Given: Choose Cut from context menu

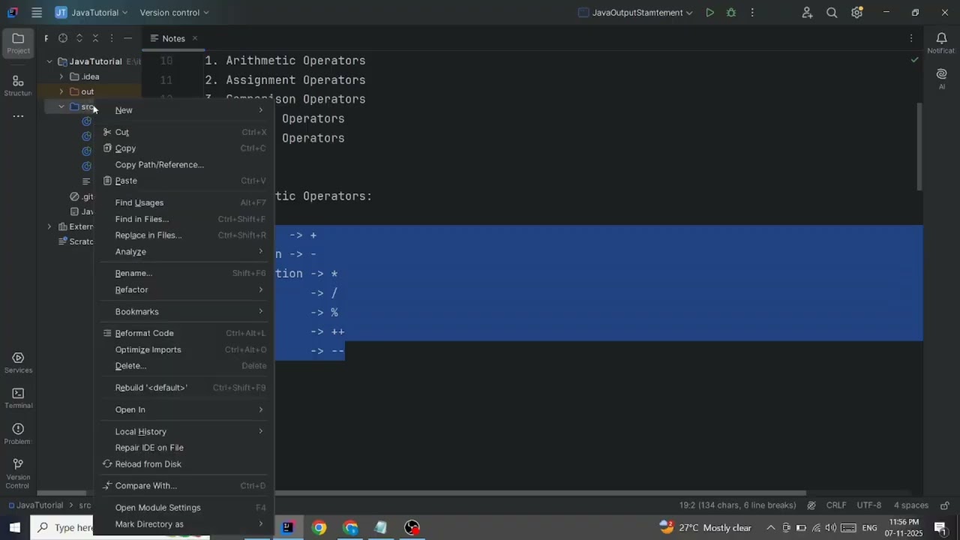Looking at the screenshot, I should 184,132.
